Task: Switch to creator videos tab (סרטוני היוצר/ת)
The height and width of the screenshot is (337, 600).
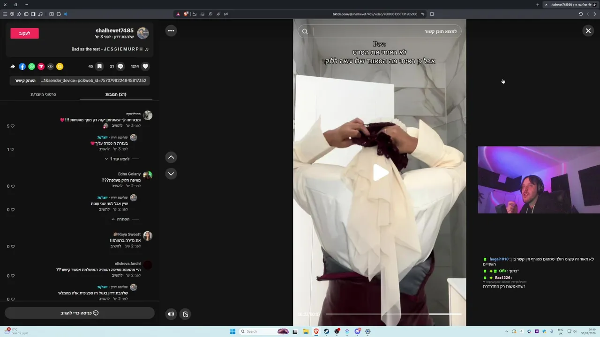Action: click(43, 94)
